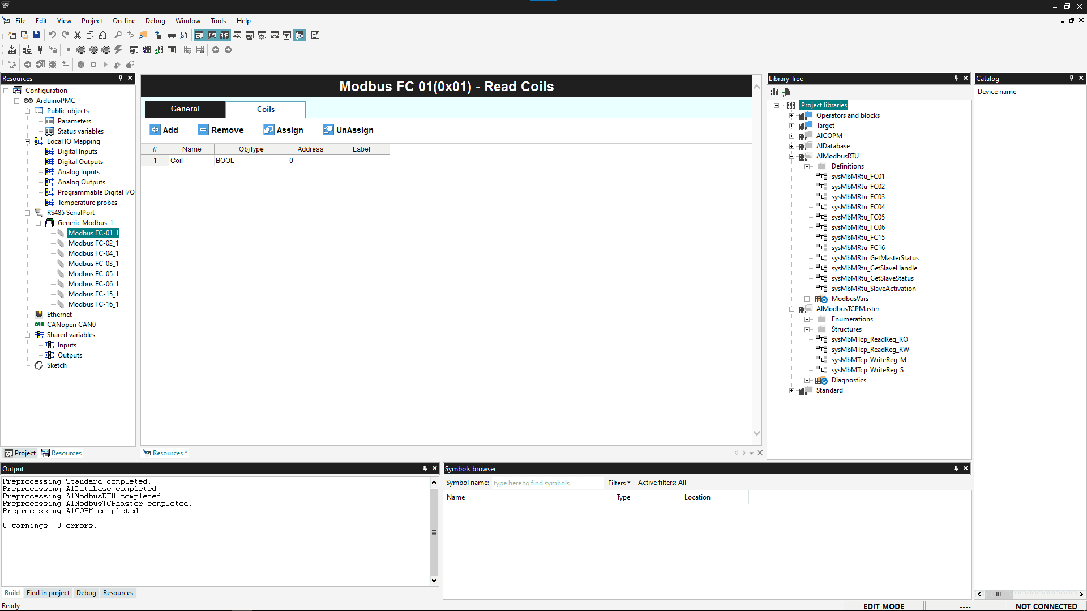
Task: Toggle the Resources panel pin icon
Action: pos(120,78)
